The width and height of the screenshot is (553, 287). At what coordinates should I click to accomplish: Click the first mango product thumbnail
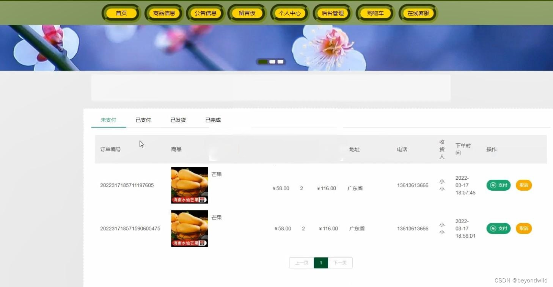[x=189, y=185]
